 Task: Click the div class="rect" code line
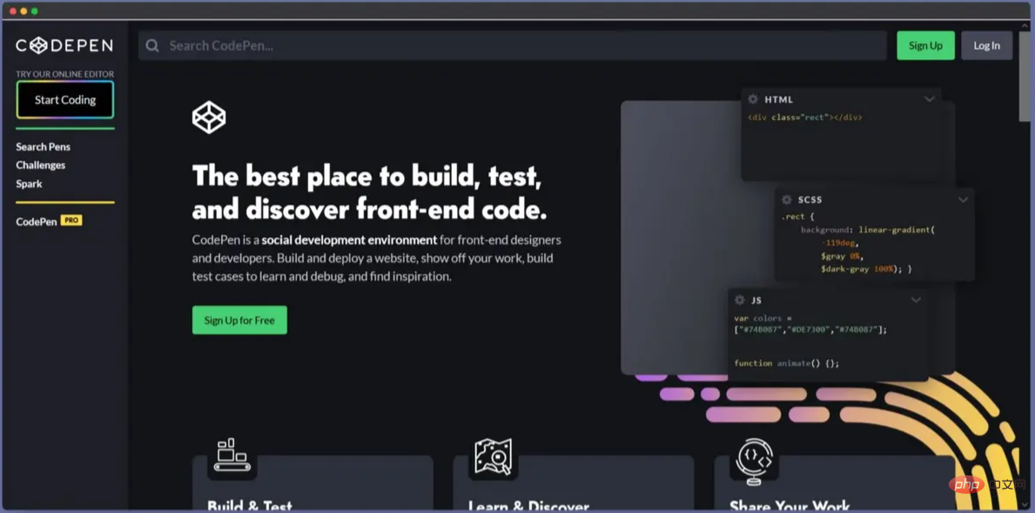[x=804, y=118]
